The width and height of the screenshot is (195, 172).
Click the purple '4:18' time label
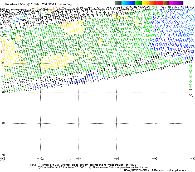click(69, 161)
